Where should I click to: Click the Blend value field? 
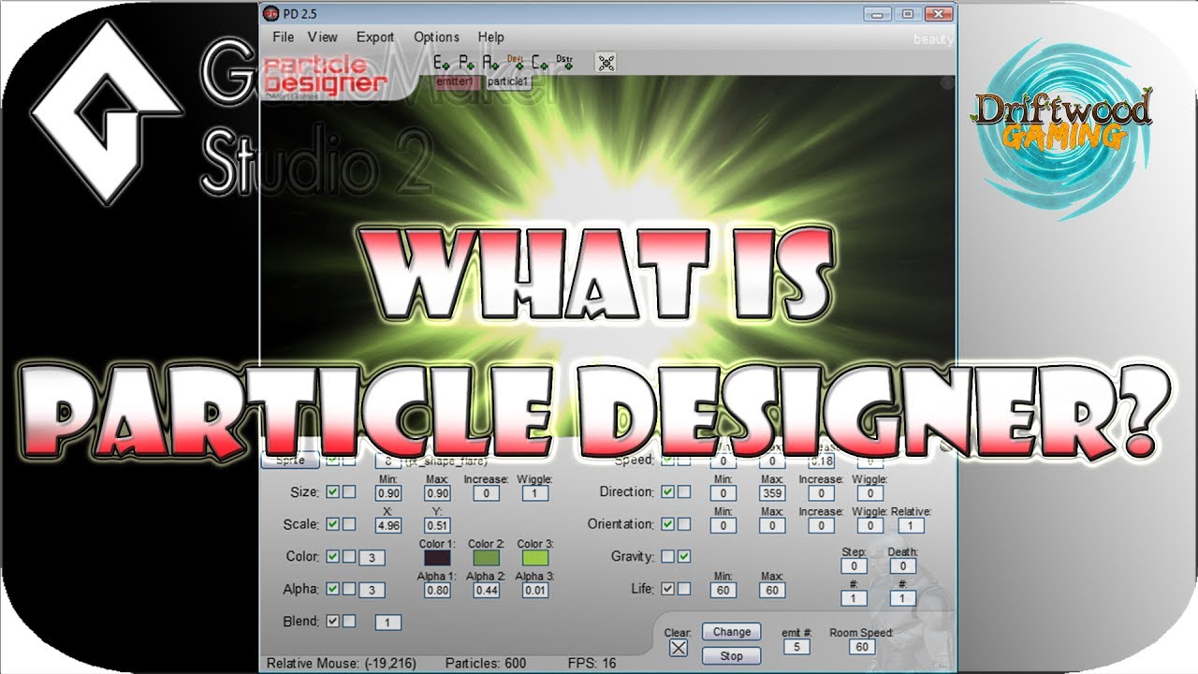388,623
